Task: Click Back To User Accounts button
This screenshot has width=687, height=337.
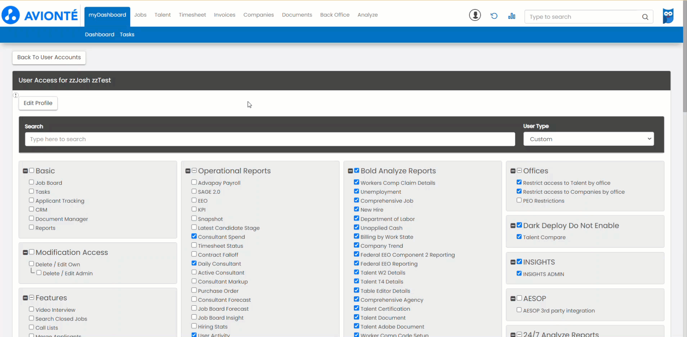Action: point(49,58)
